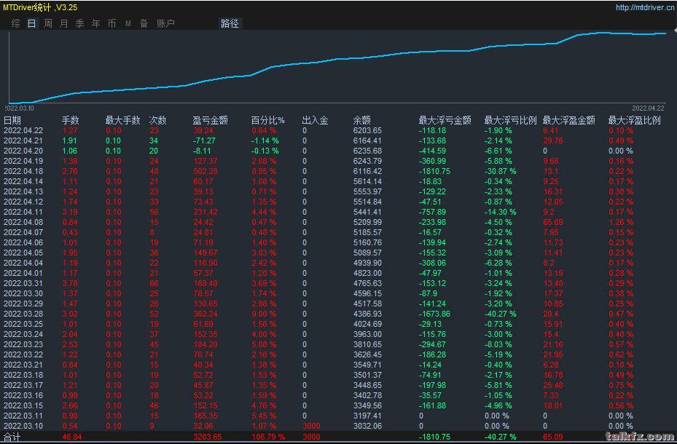Select the 账户 account tab

166,23
